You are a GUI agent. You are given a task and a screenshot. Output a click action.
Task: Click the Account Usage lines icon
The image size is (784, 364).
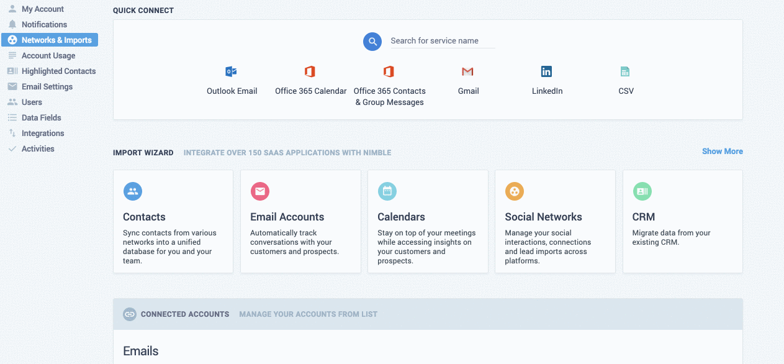12,55
